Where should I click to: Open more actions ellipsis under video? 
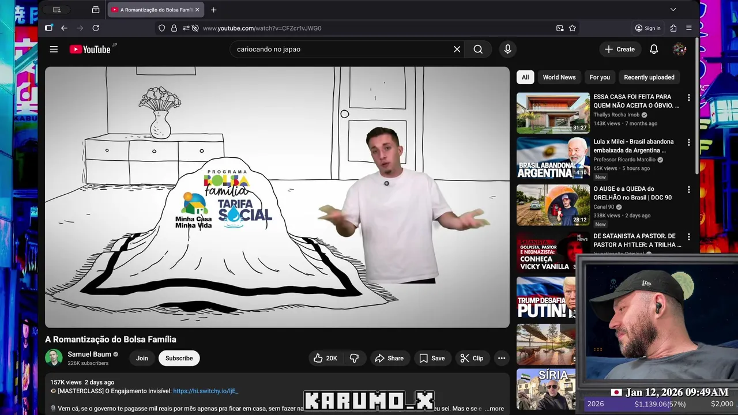coord(502,358)
